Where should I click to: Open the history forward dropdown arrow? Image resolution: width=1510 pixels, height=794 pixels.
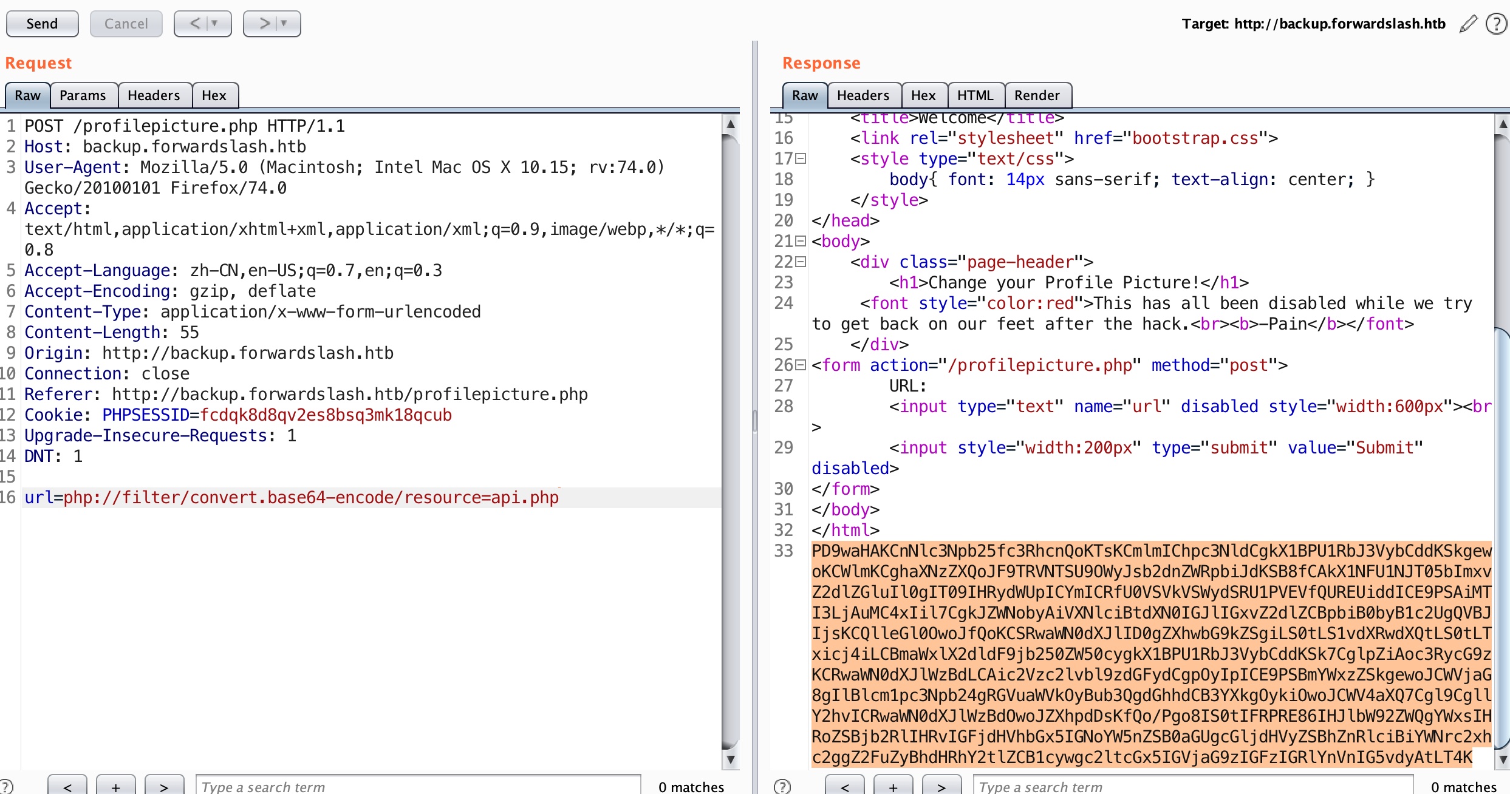coord(284,24)
